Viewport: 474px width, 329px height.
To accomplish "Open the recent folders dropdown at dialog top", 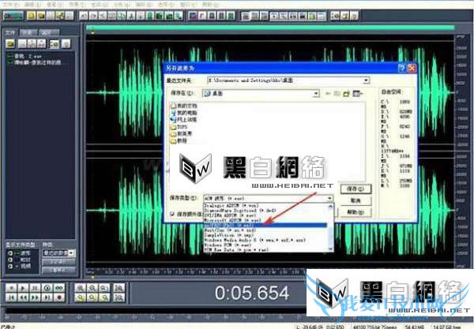I will pyautogui.click(x=366, y=80).
